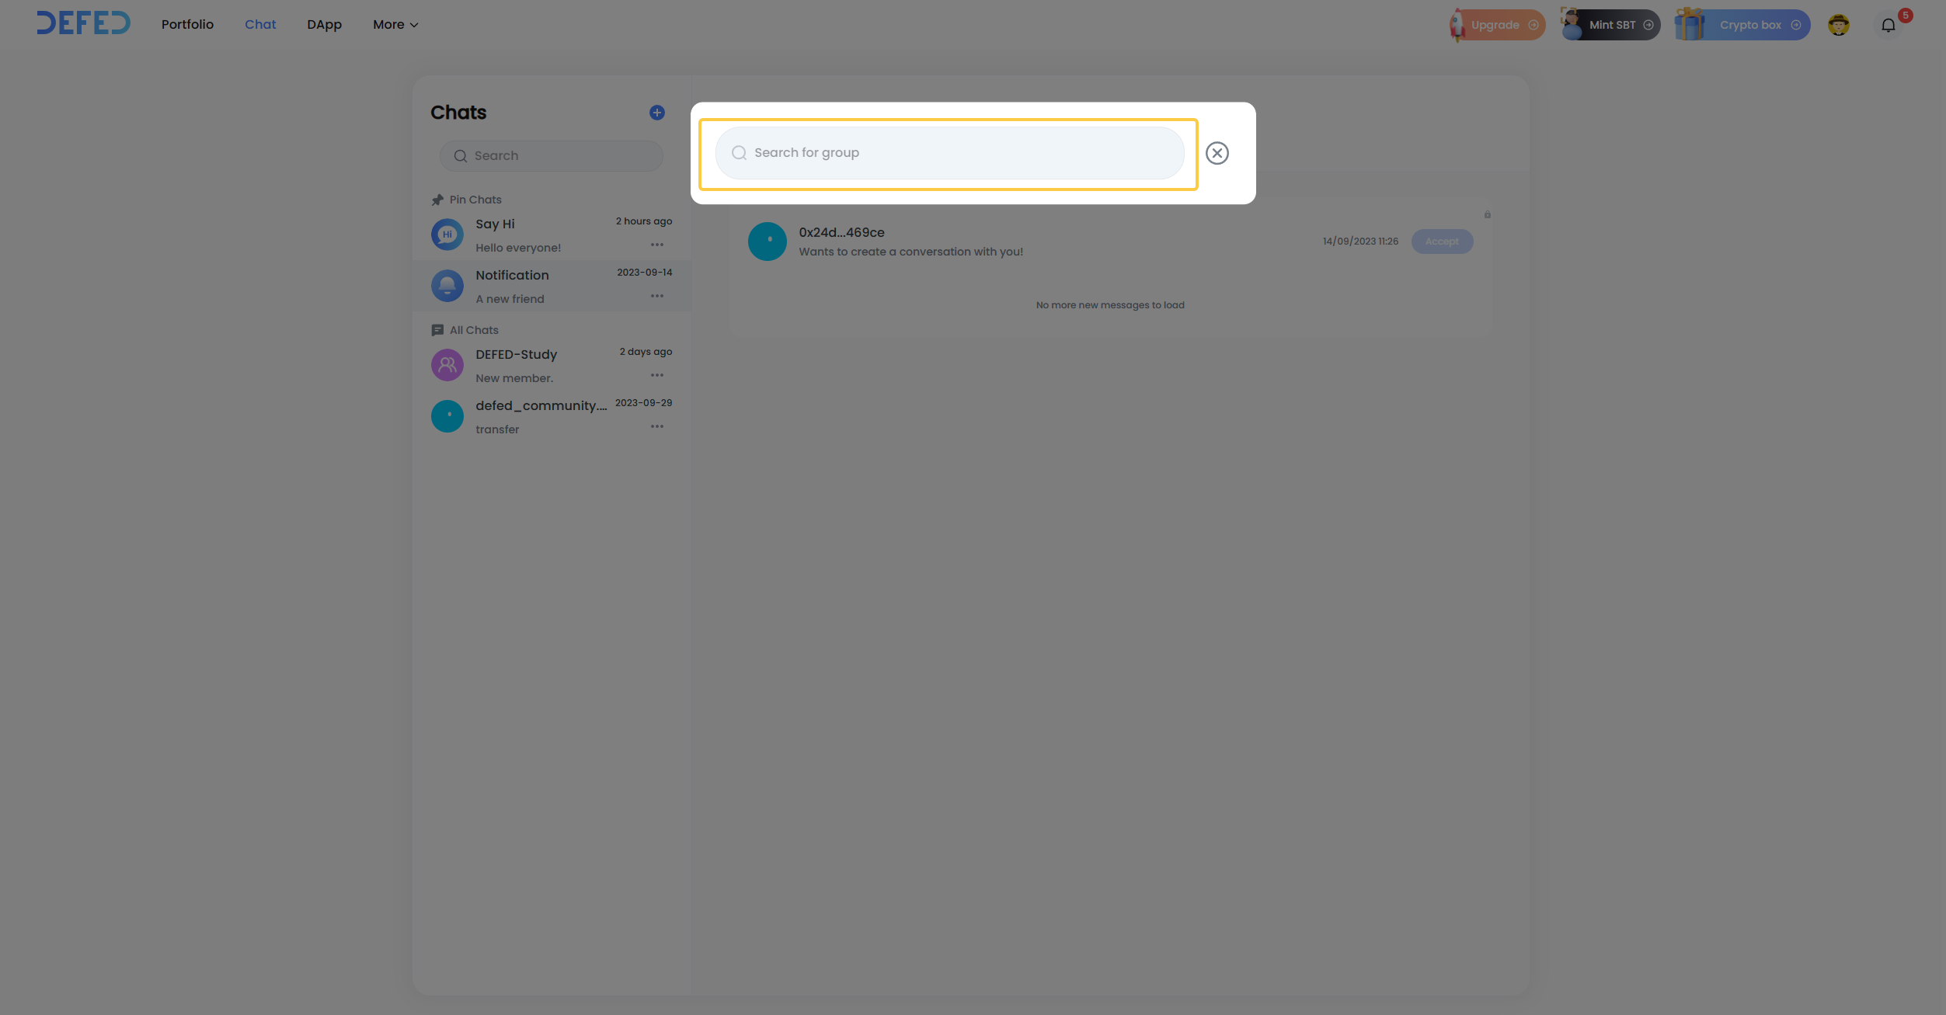Click the Chats sidebar Search field
This screenshot has width=1946, height=1015.
point(552,156)
